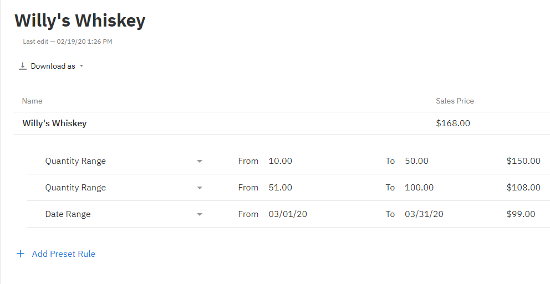
Task: Edit the From quantity 51.00 field
Action: pyautogui.click(x=280, y=188)
